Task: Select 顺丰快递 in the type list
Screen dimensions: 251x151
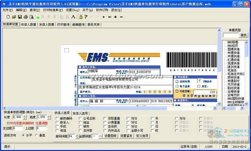Action: (233, 77)
